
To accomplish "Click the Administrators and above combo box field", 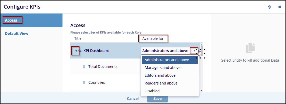I will (x=165, y=51).
